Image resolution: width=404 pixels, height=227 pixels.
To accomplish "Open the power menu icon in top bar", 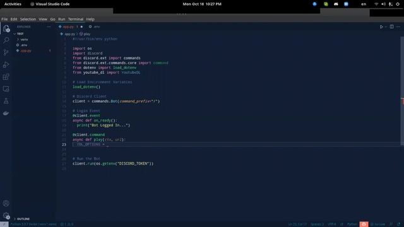I will (x=398, y=4).
